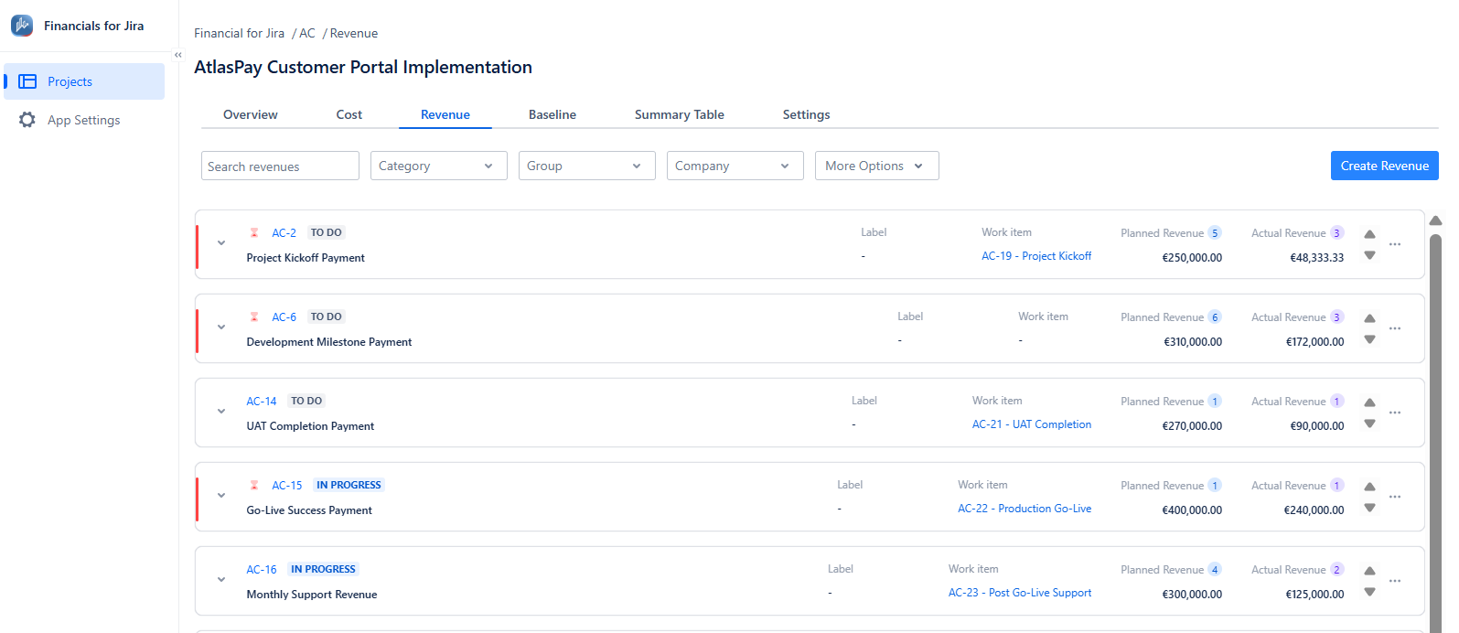Open the AC-14 issue link
1459x633 pixels.
coord(262,402)
